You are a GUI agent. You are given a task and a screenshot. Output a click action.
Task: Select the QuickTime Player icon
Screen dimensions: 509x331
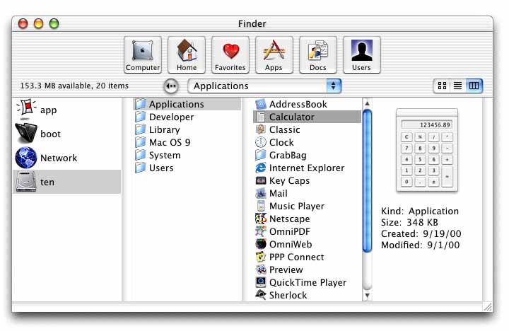[261, 282]
